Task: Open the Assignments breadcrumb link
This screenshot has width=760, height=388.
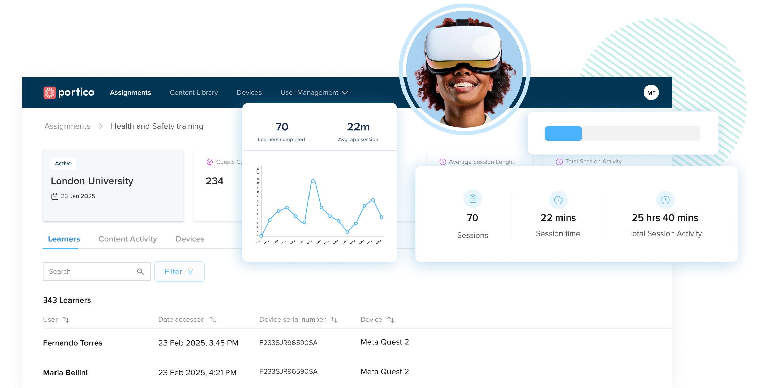Action: [x=67, y=126]
